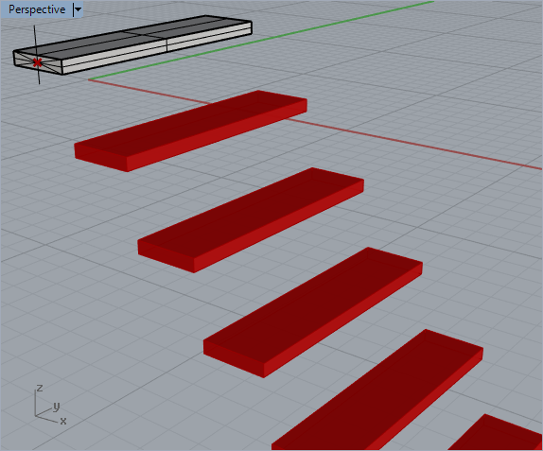Select the second red slab
Viewport: 543px width, 451px height.
pos(251,220)
